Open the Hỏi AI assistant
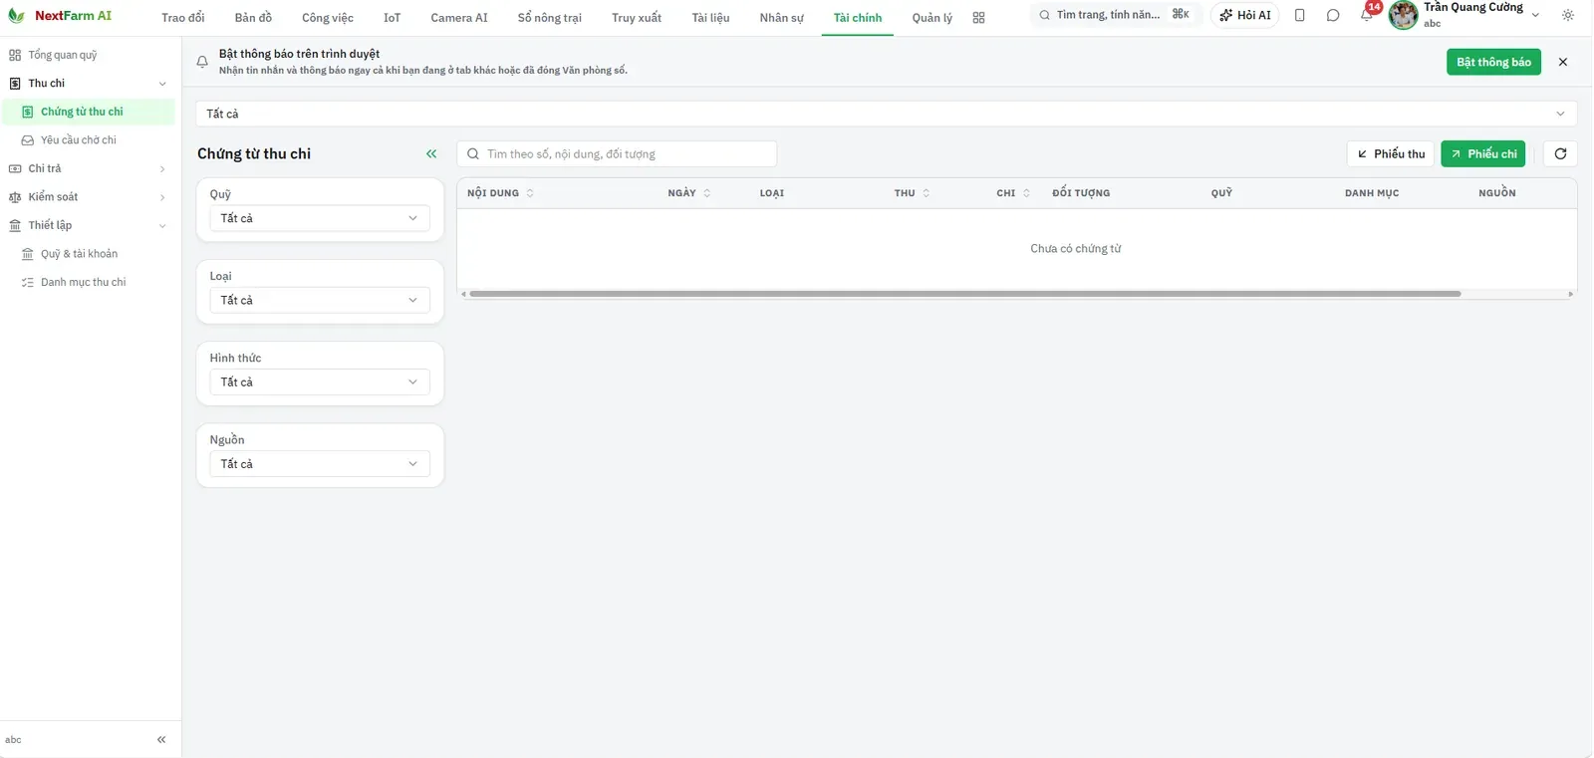1594x758 pixels. [1244, 16]
